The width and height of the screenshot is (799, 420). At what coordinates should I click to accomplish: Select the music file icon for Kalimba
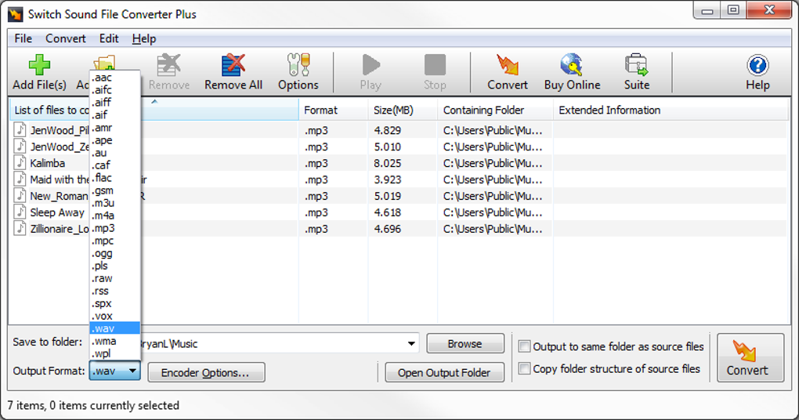[20, 163]
